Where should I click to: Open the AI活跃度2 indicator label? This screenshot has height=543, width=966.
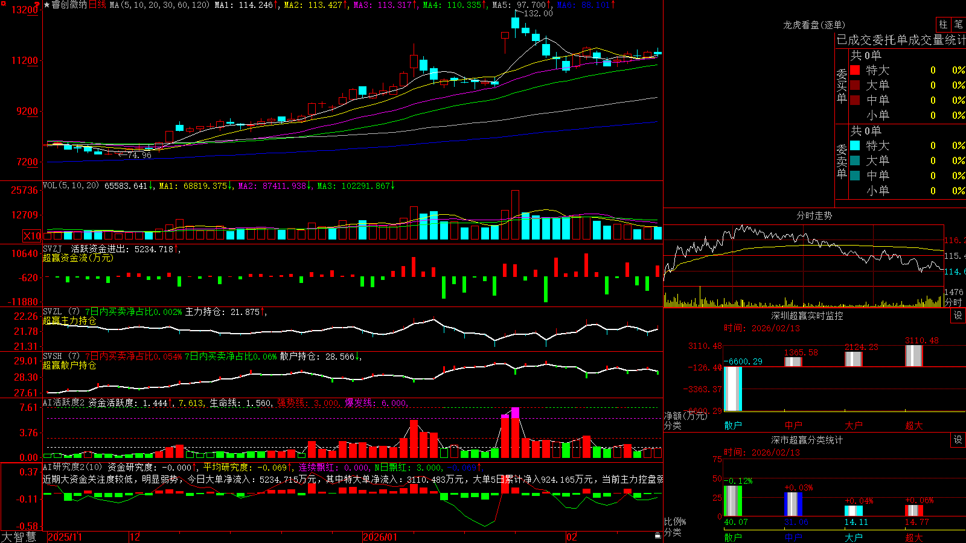pos(63,402)
